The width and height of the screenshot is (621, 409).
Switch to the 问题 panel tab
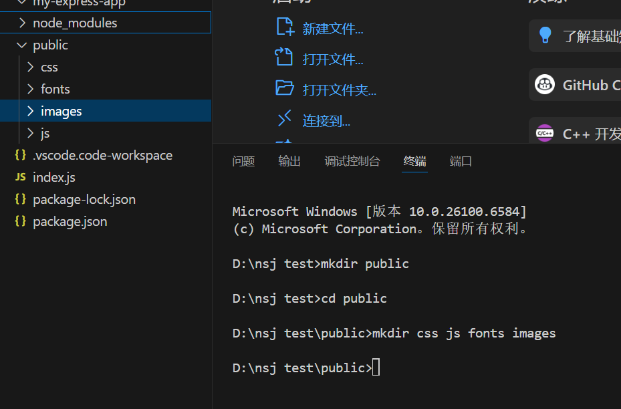pos(243,162)
